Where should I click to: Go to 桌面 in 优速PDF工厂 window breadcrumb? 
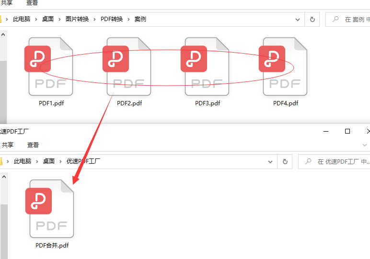coord(49,161)
